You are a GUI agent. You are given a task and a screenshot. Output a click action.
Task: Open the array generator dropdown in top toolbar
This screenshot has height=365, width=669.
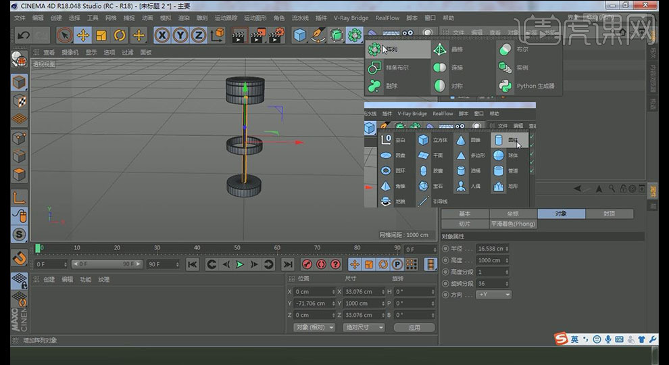pos(354,35)
